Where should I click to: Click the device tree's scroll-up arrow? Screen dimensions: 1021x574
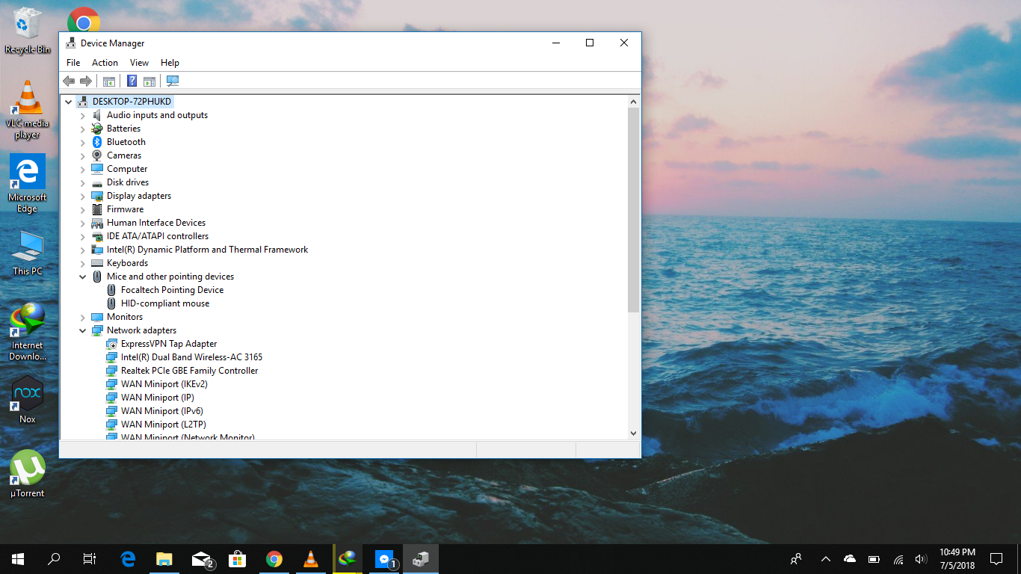point(634,101)
